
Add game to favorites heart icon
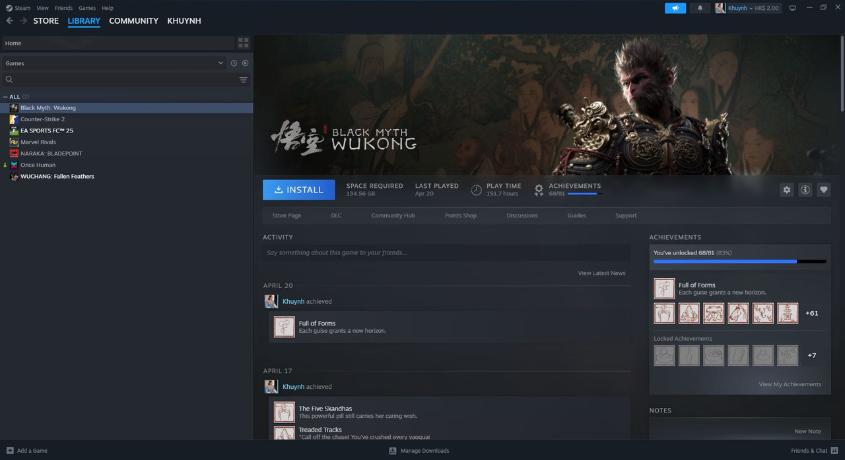(x=823, y=190)
